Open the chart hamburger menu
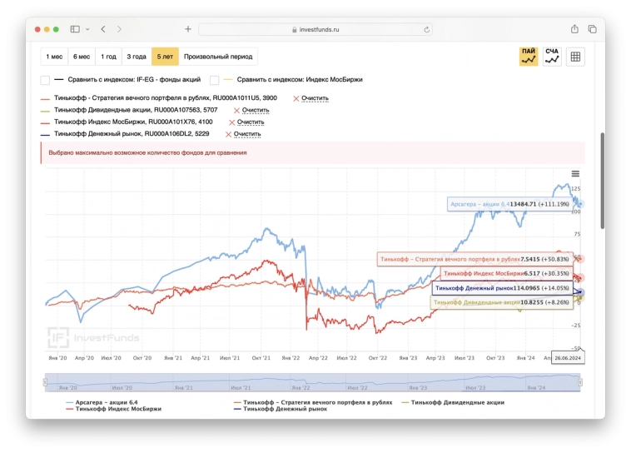 click(x=575, y=174)
